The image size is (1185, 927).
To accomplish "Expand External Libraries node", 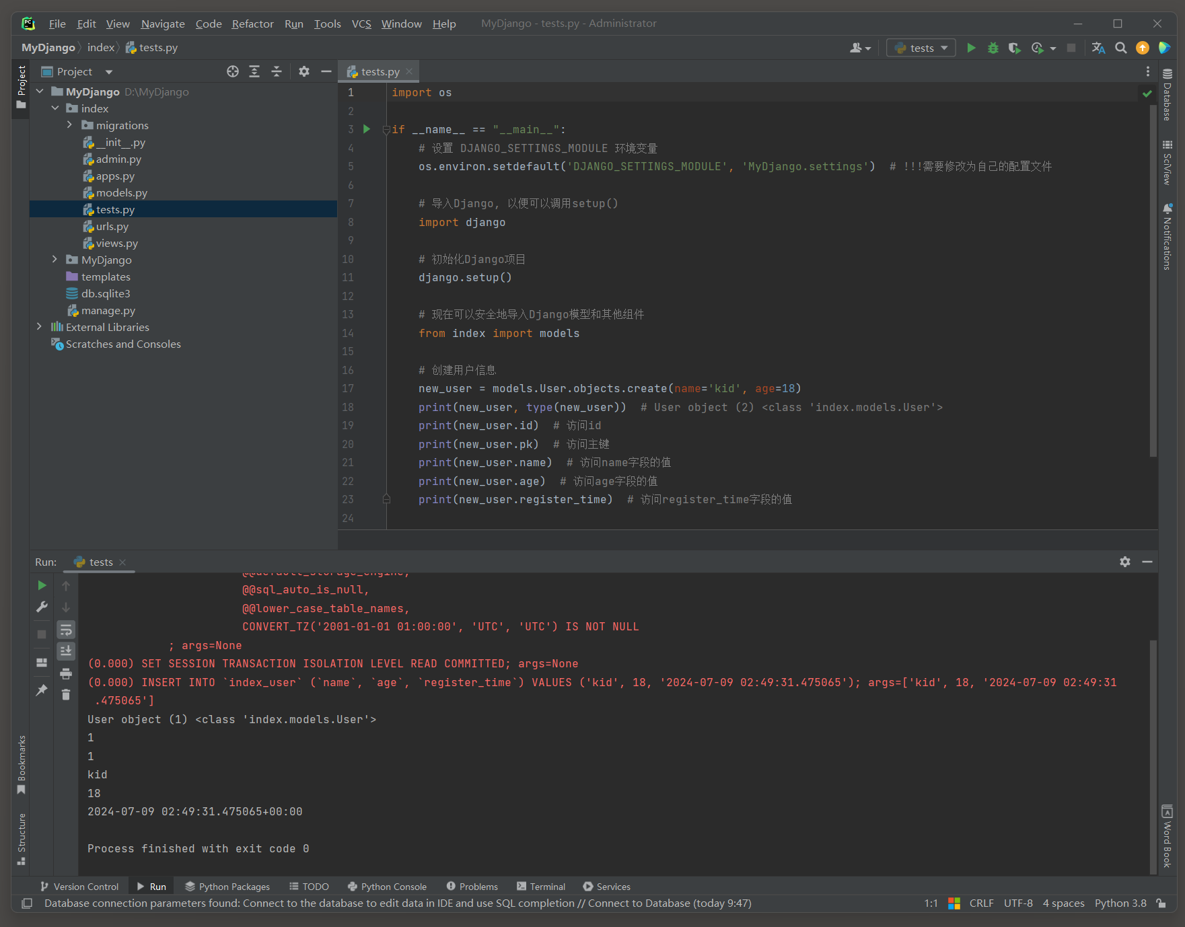I will [40, 327].
